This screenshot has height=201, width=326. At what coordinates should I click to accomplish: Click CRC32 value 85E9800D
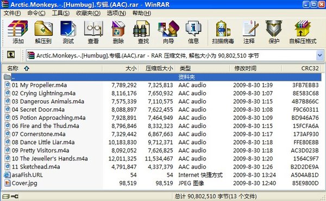point(305,183)
